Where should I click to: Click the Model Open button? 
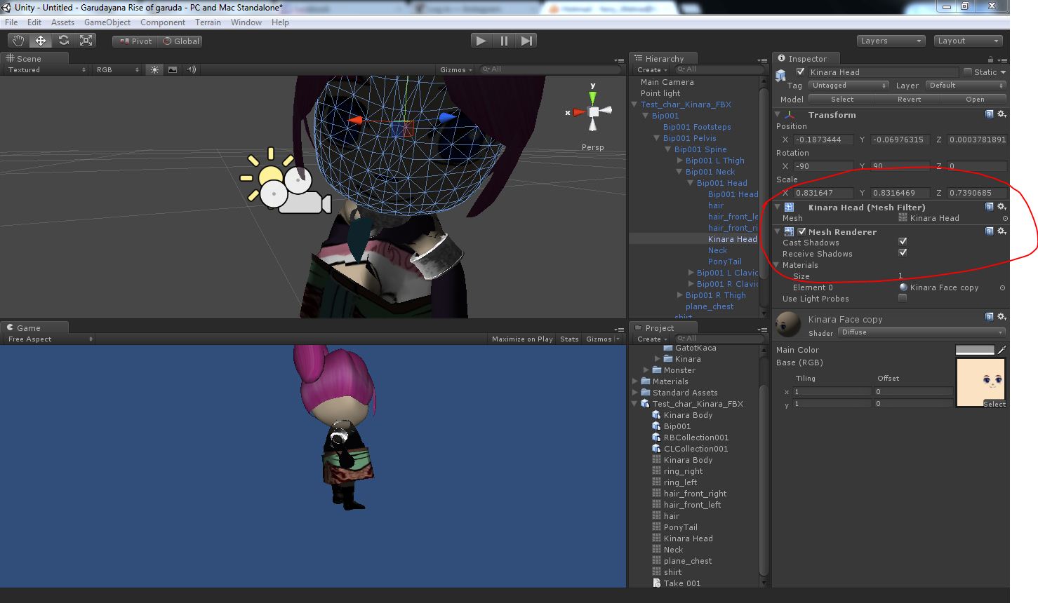tap(975, 100)
